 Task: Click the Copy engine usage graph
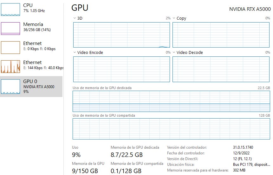[221, 35]
